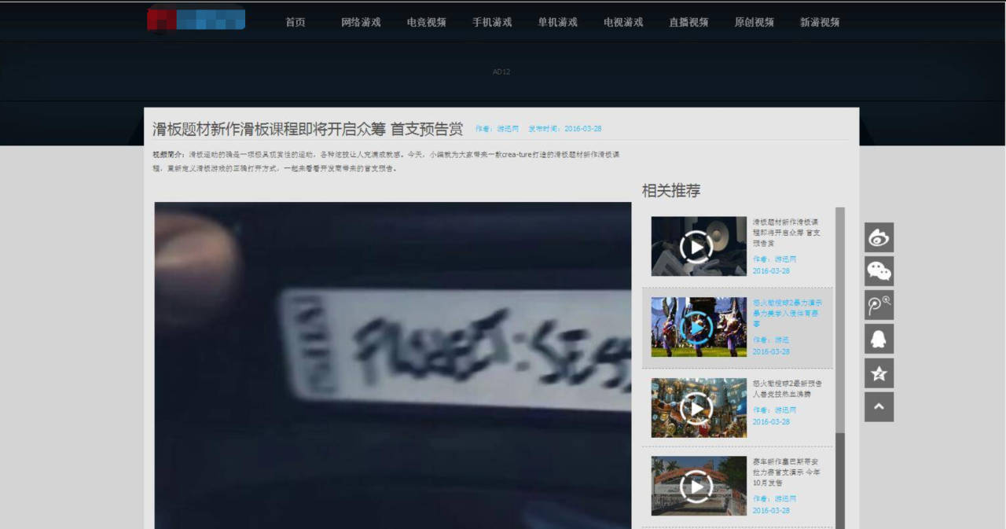Open the 原创视频 nav item
Image resolution: width=1006 pixels, height=529 pixels.
click(x=754, y=22)
